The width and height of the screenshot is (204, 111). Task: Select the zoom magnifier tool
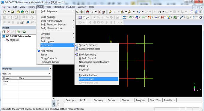77,12
